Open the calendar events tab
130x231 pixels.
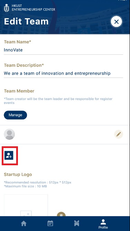click(x=50, y=223)
